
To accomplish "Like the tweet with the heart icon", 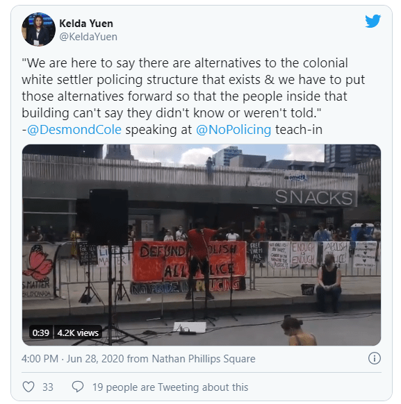I will coord(28,387).
